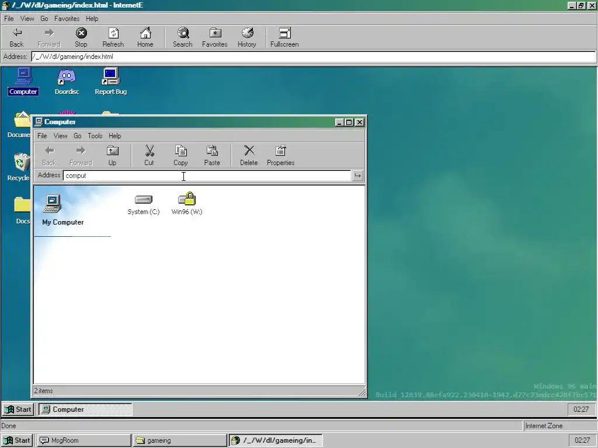Click the Computer window address field
The width and height of the screenshot is (598, 448).
pyautogui.click(x=207, y=176)
